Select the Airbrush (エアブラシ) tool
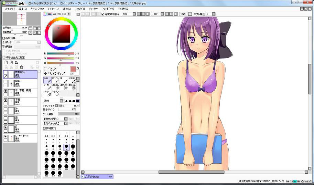The height and width of the screenshot is (185, 314). coord(55,80)
